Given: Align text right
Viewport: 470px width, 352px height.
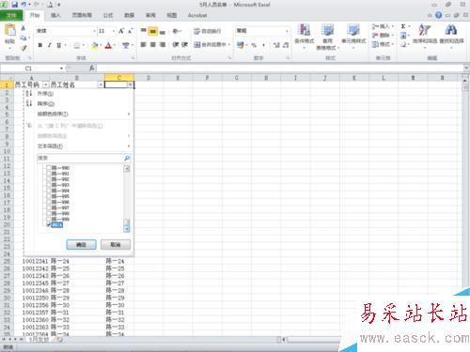Looking at the screenshot, I should 163,45.
